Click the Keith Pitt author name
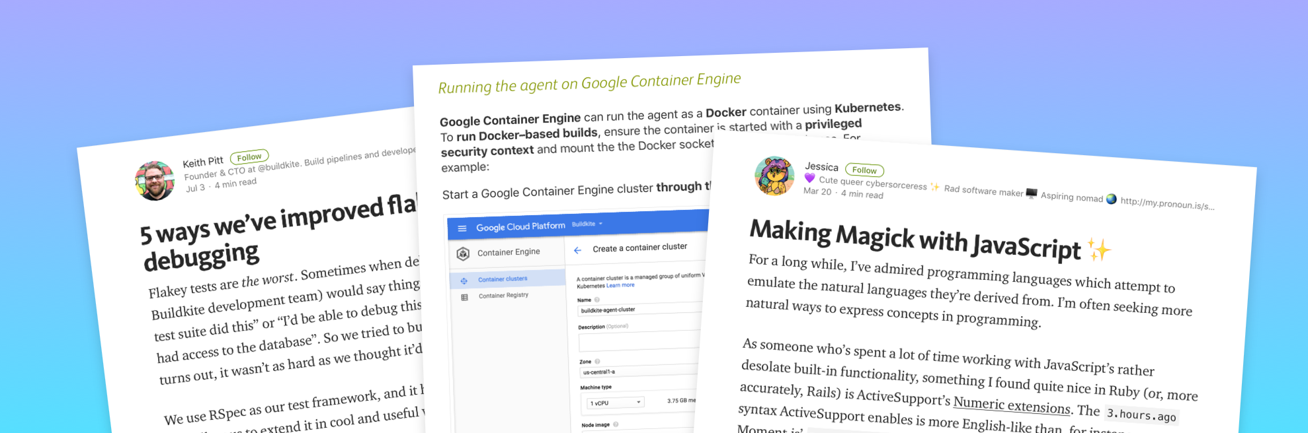The height and width of the screenshot is (433, 1308). tap(203, 162)
